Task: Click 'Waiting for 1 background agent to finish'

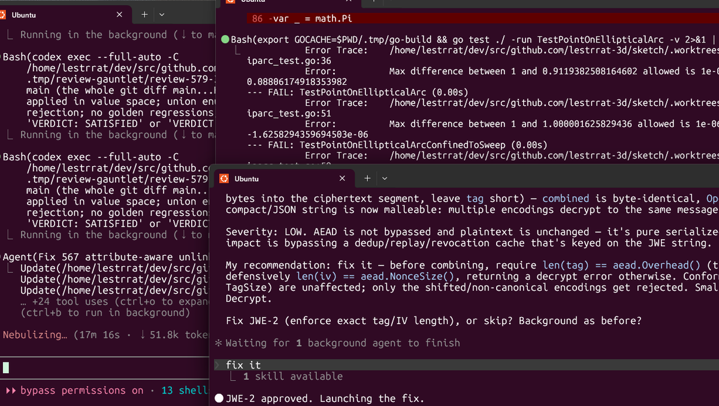Action: tap(343, 343)
